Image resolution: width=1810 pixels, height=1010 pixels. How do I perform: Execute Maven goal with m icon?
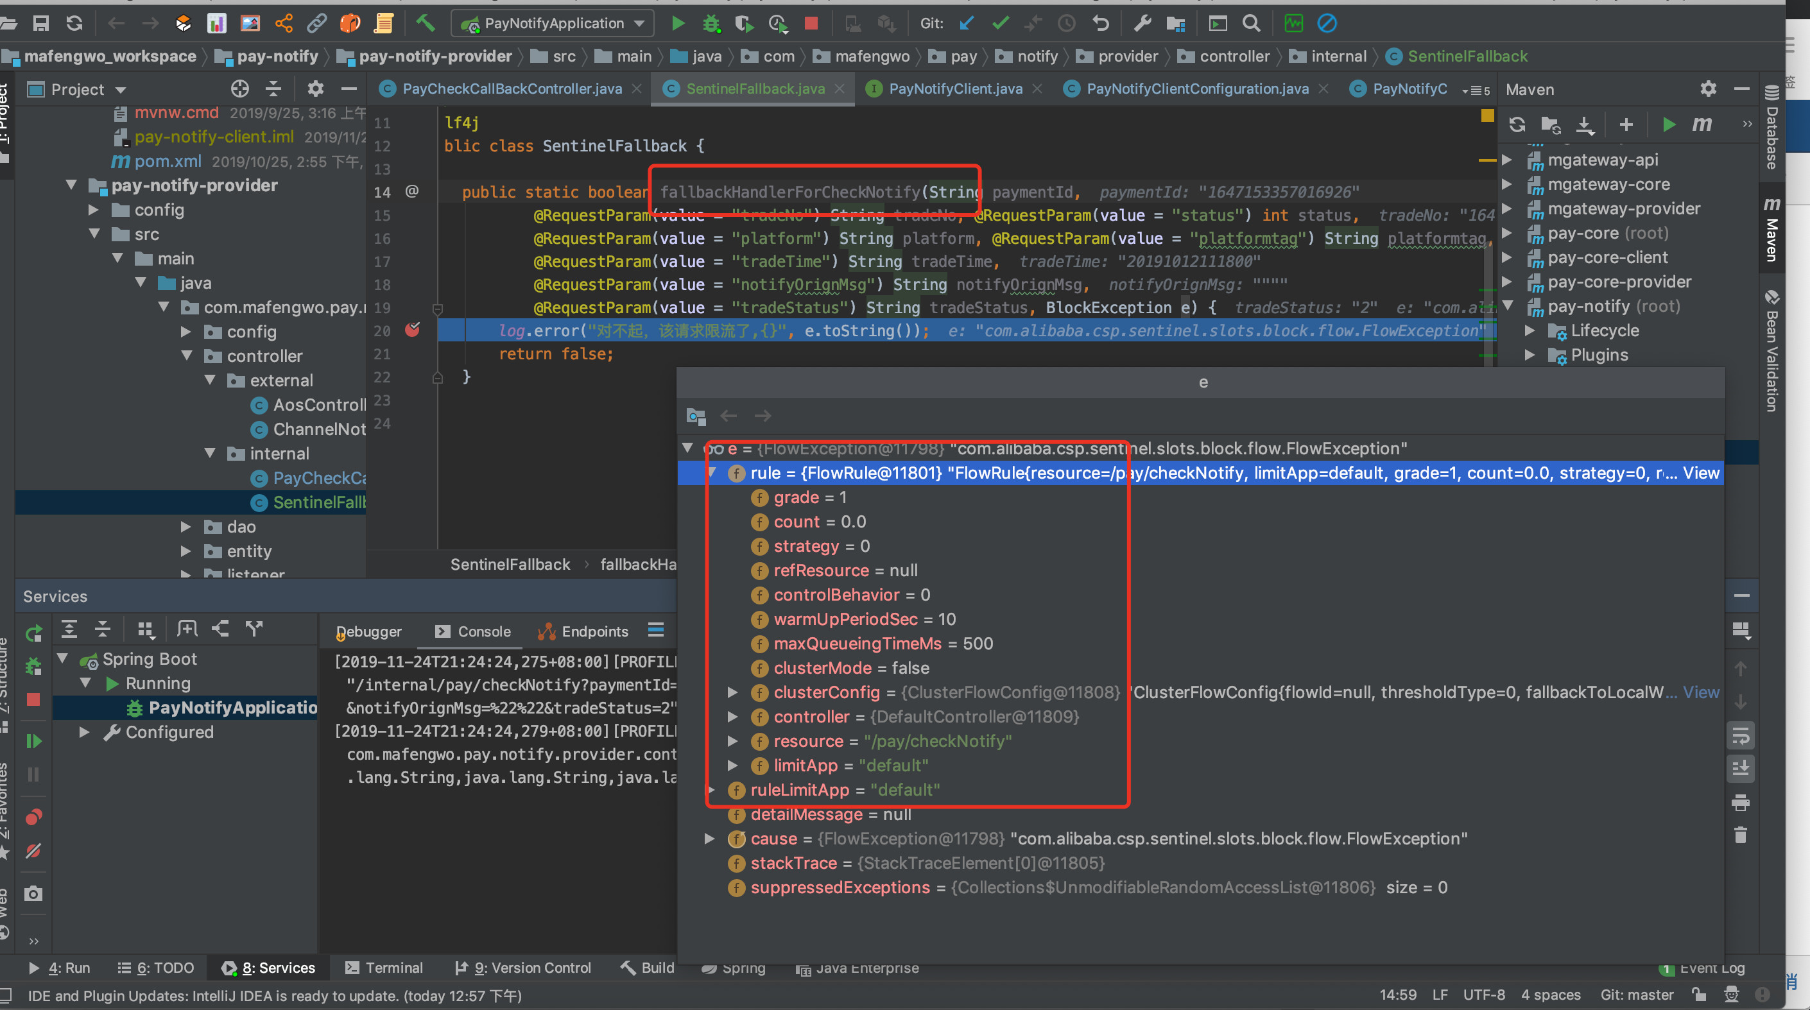coord(1701,125)
